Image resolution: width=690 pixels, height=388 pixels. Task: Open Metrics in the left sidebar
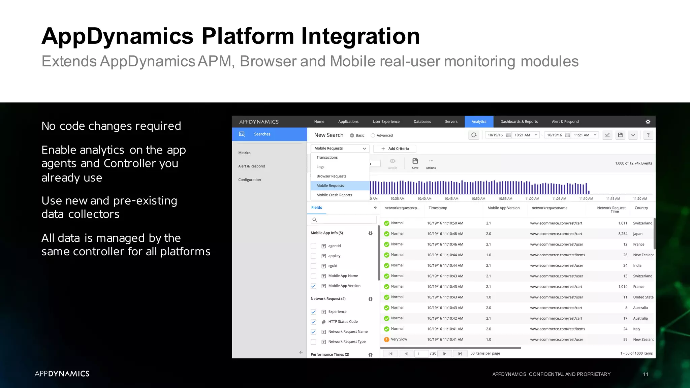click(x=244, y=153)
